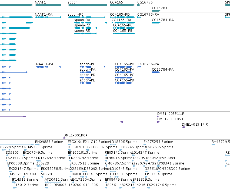Click the spoon-RD transcript
The height and width of the screenshot is (189, 230).
[85, 28]
